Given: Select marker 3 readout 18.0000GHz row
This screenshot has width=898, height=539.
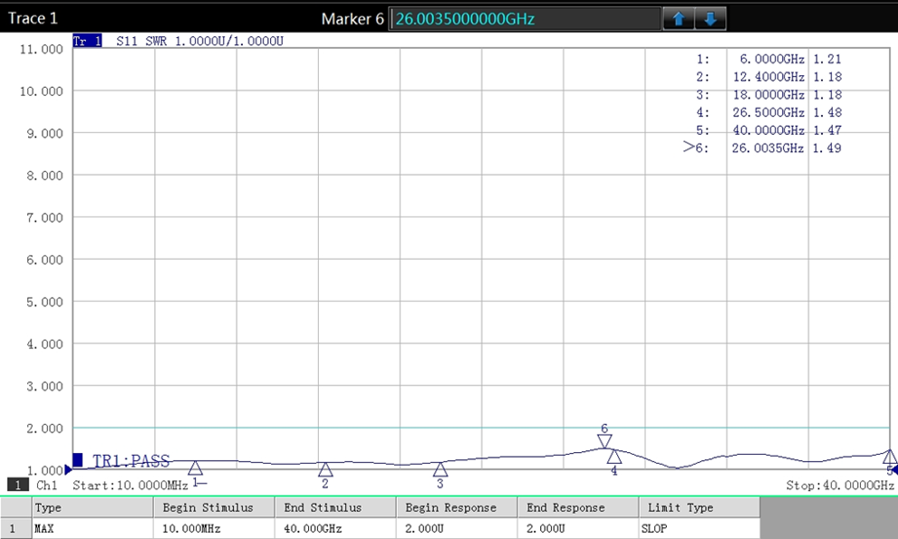Looking at the screenshot, I should (768, 94).
